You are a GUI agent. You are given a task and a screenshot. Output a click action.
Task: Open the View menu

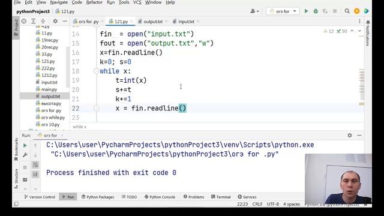pos(41,2)
